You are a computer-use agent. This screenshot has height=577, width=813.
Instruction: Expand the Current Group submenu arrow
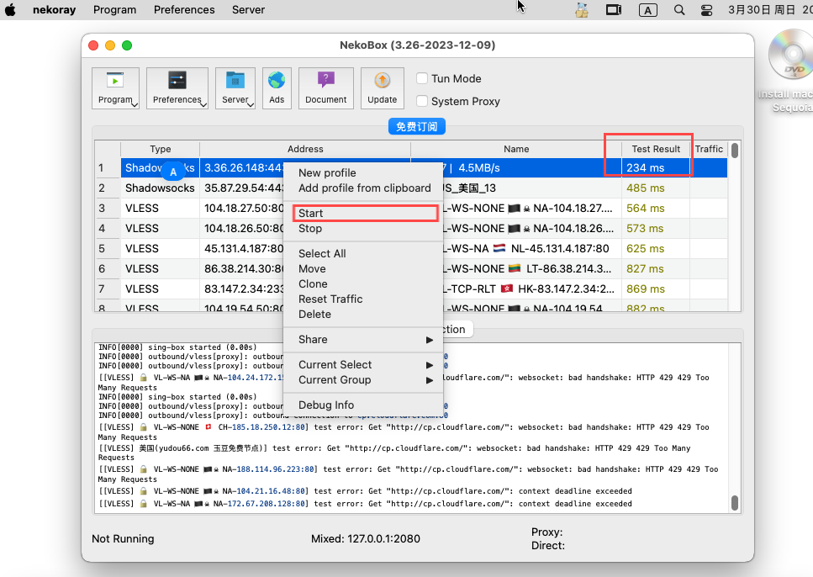point(430,380)
